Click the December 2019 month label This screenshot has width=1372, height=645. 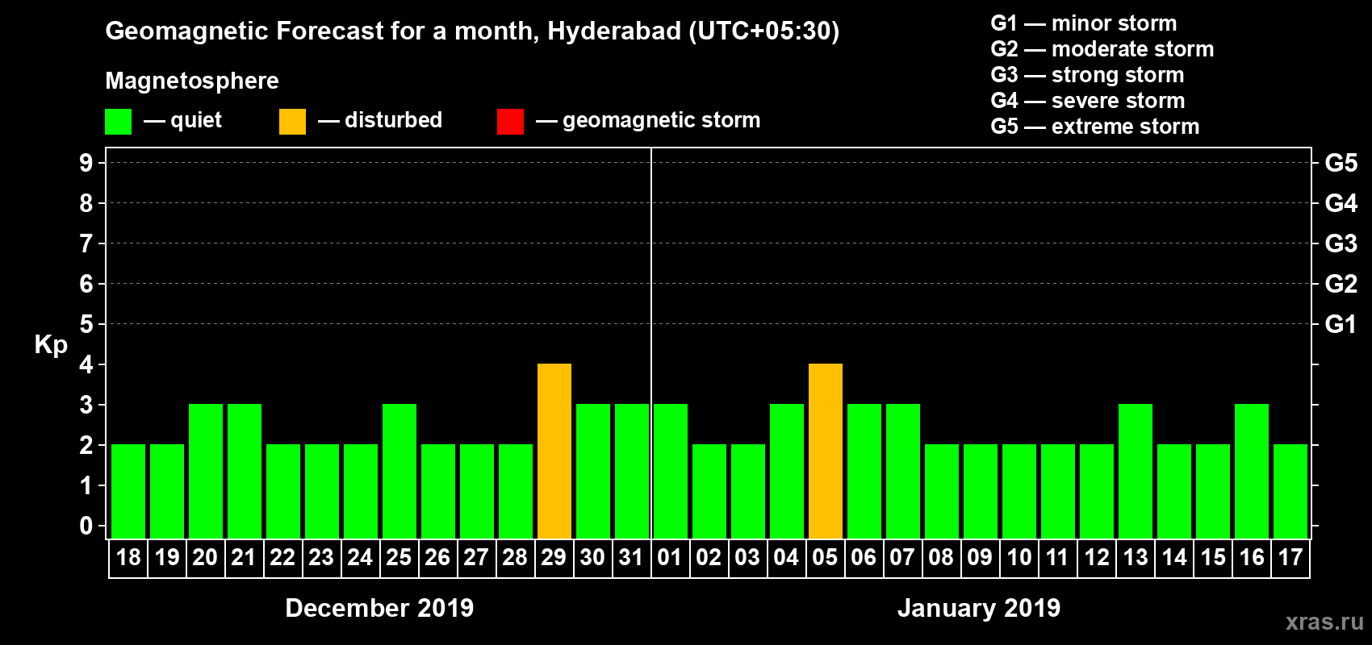[379, 608]
